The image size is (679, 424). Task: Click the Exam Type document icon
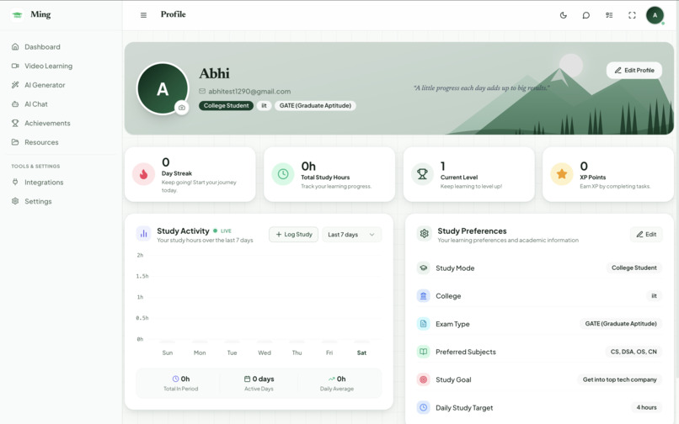[x=423, y=324]
